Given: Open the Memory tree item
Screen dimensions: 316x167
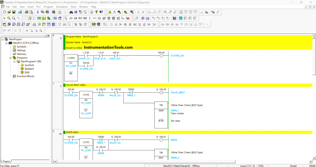Looking at the screenshot, I should 21,54.
